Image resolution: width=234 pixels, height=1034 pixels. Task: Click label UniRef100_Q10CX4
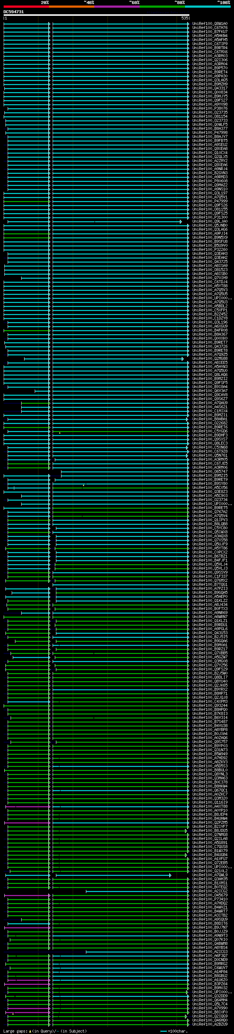tap(210, 153)
